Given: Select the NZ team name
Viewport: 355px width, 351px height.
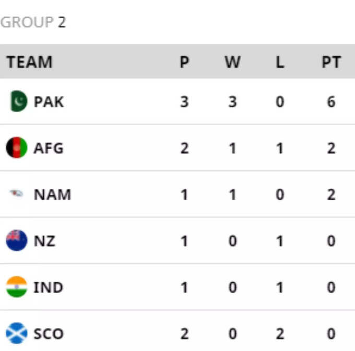Looking at the screenshot, I should (44, 241).
